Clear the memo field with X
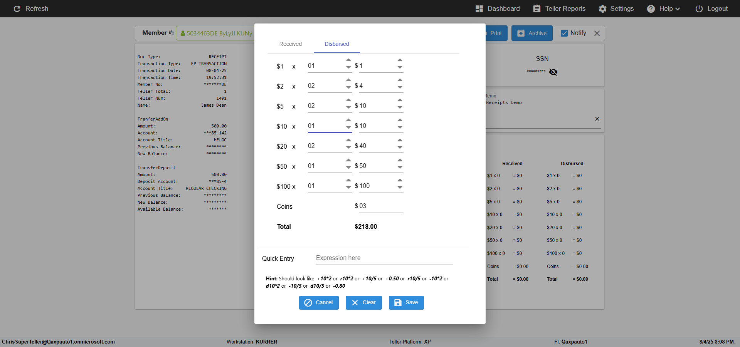 pyautogui.click(x=597, y=119)
